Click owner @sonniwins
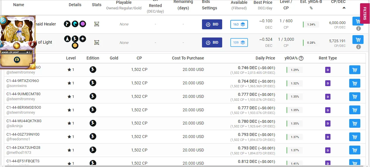Screen dimensions: 370x167 (x=17, y=86)
